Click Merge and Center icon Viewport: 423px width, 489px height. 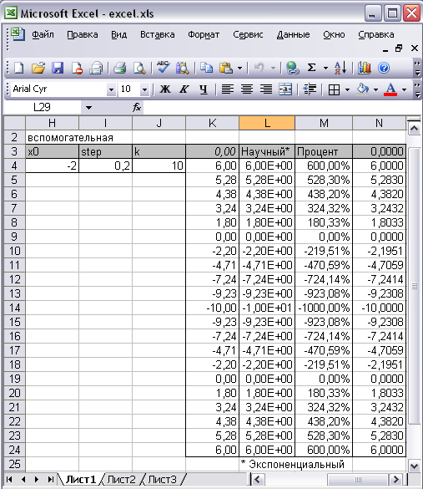[x=285, y=89]
